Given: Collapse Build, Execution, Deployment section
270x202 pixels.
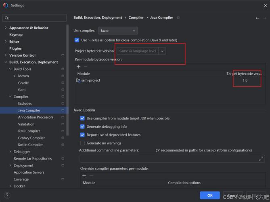Looking at the screenshot, I should coord(6,62).
